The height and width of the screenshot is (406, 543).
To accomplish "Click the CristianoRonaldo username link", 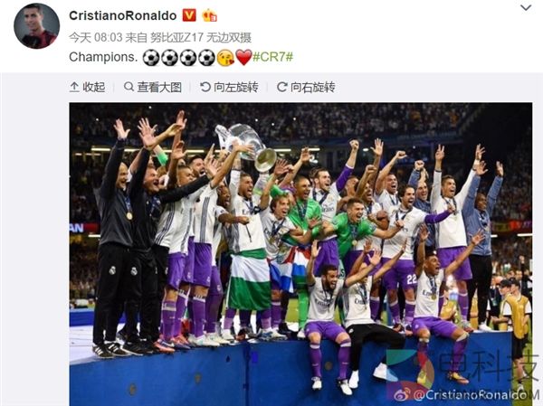I will (122, 15).
